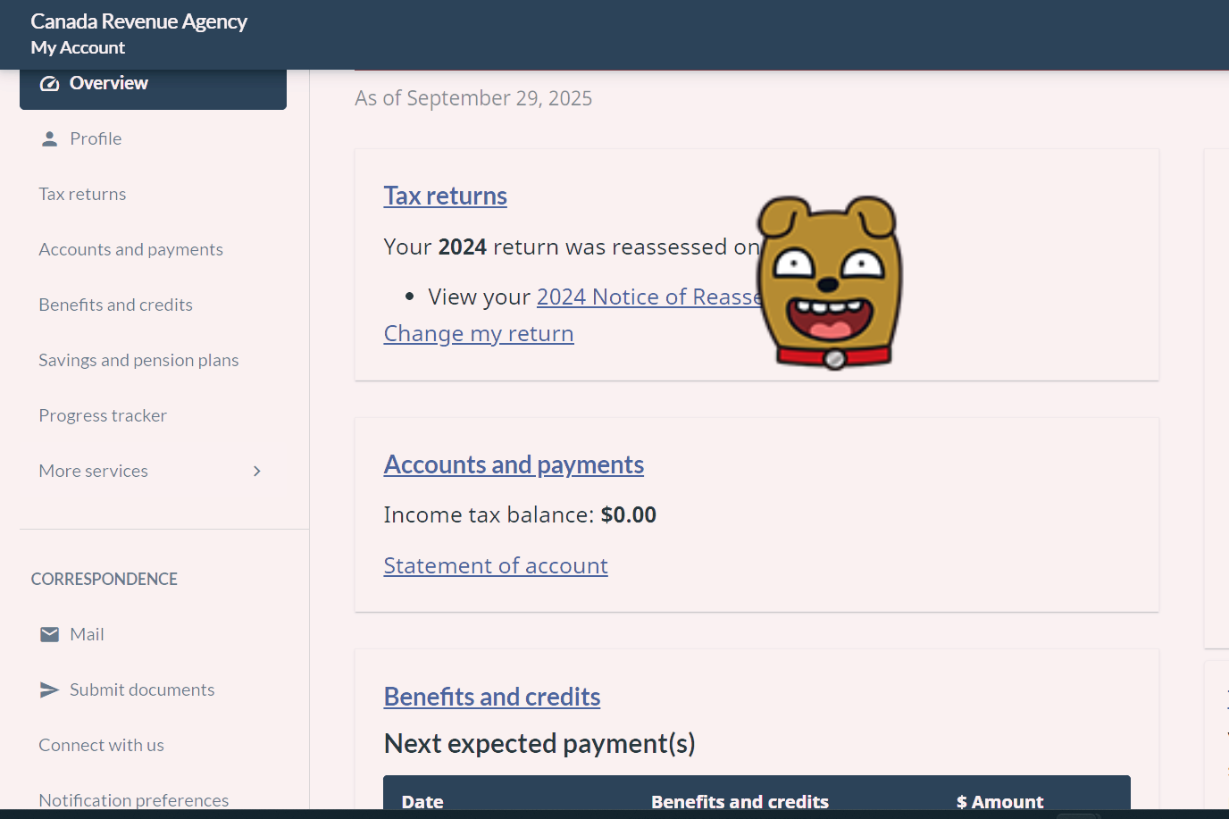Click the dog cartoon sticker image
This screenshot has width=1229, height=819.
[830, 282]
